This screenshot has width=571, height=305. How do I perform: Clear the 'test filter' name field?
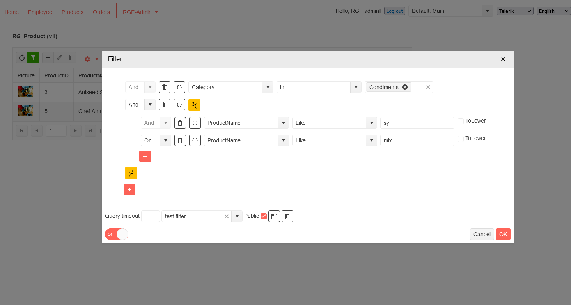coord(226,216)
